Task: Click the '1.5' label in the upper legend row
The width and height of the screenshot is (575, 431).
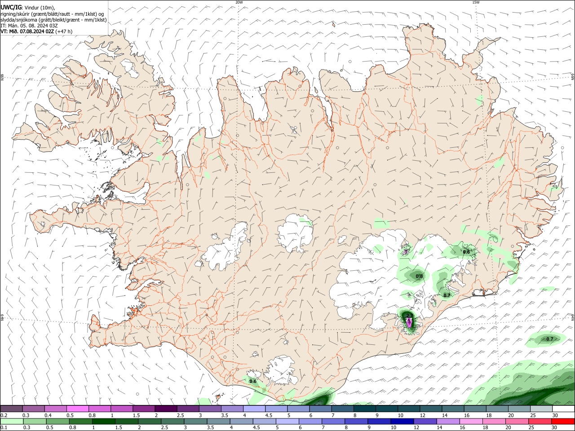Action: 136,415
